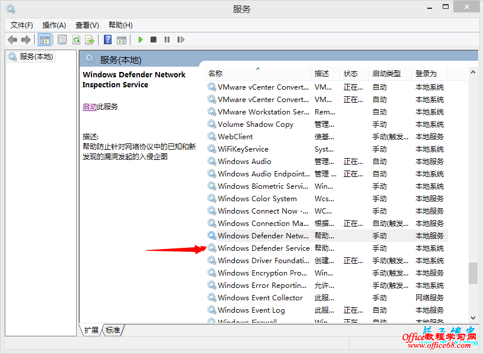Export the services list
484x354 pixels.
tap(89, 39)
